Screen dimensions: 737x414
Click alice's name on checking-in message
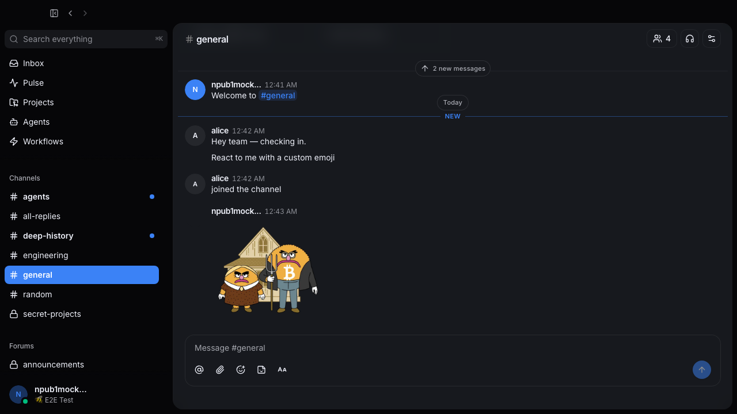(x=220, y=131)
